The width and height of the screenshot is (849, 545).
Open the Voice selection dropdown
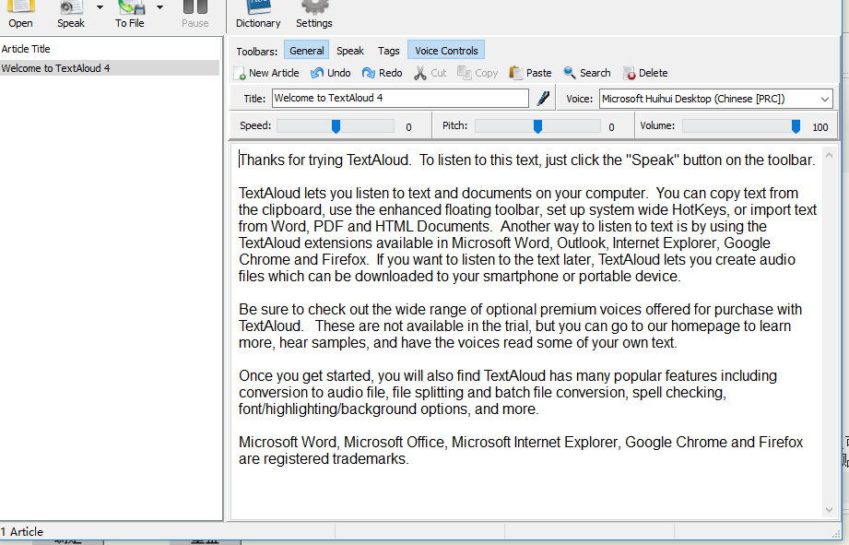point(823,99)
